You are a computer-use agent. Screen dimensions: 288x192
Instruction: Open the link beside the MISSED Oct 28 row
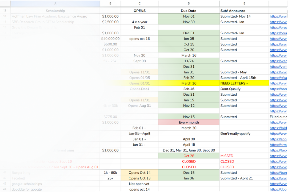(x=278, y=156)
